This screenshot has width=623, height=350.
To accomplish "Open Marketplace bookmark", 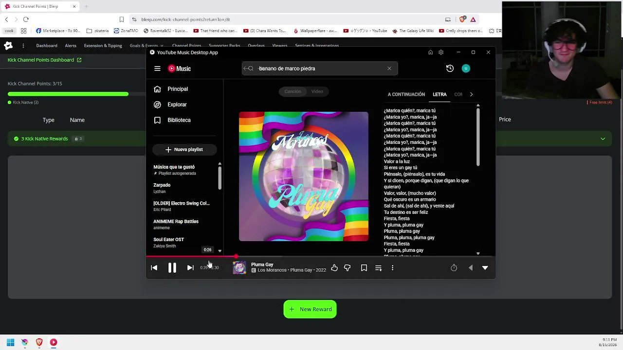I will (x=57, y=31).
